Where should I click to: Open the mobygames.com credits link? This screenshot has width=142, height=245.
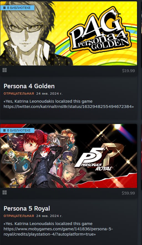(58, 232)
